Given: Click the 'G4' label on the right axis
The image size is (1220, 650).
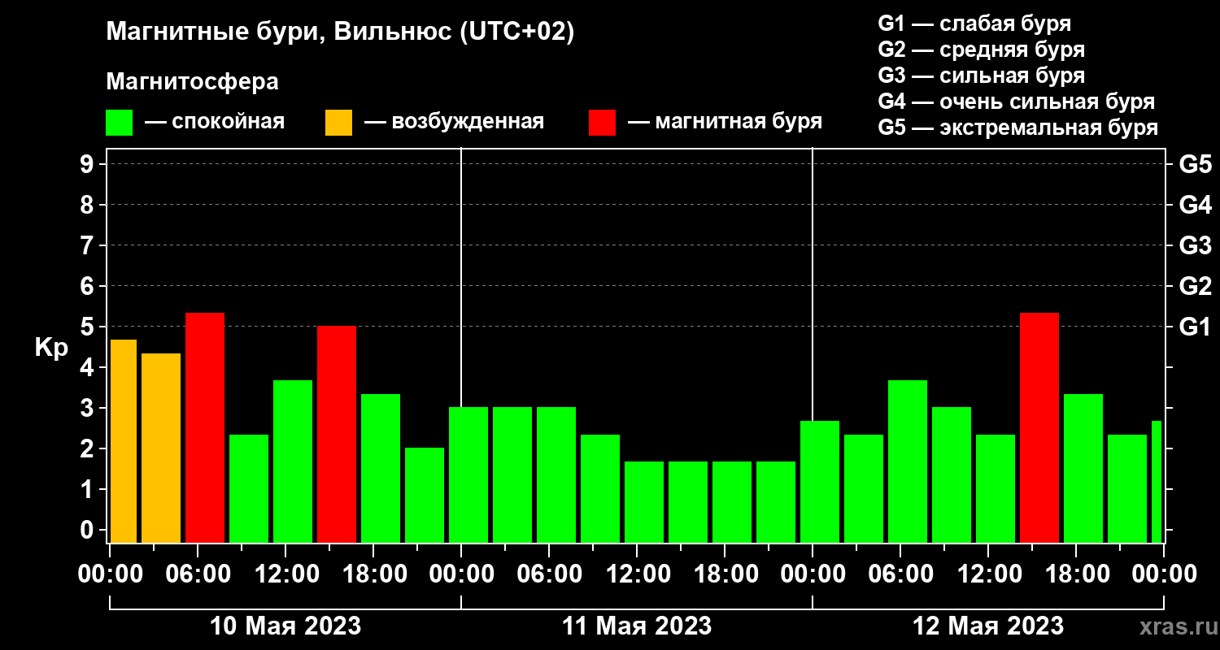Looking at the screenshot, I should click(1195, 206).
